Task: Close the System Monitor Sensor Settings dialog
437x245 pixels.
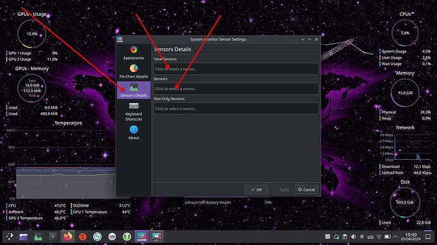Action: coord(316,39)
